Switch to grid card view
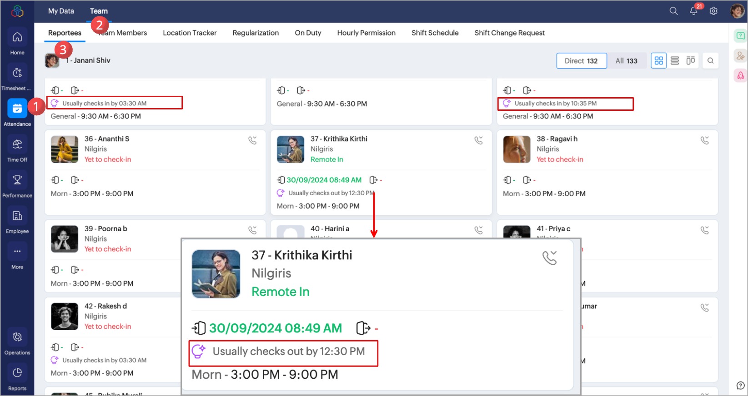The image size is (748, 396). click(x=658, y=61)
